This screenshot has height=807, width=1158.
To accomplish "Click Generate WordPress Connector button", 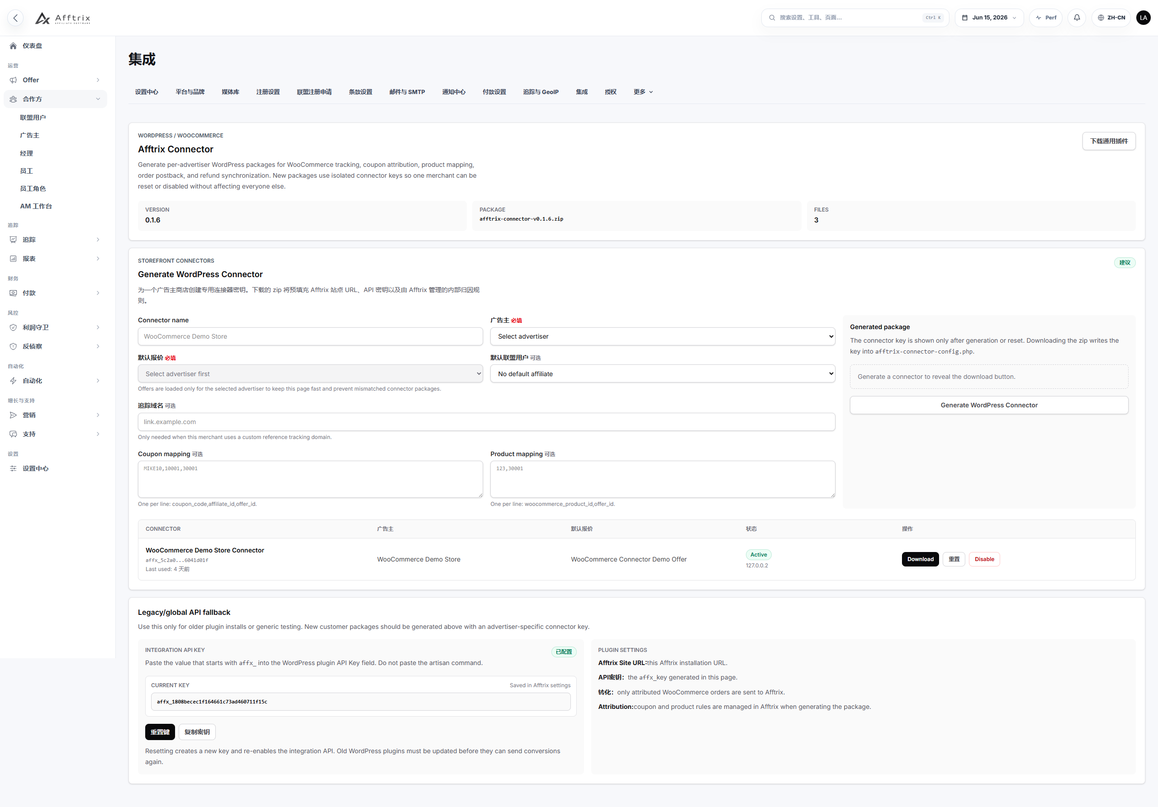I will pyautogui.click(x=988, y=405).
